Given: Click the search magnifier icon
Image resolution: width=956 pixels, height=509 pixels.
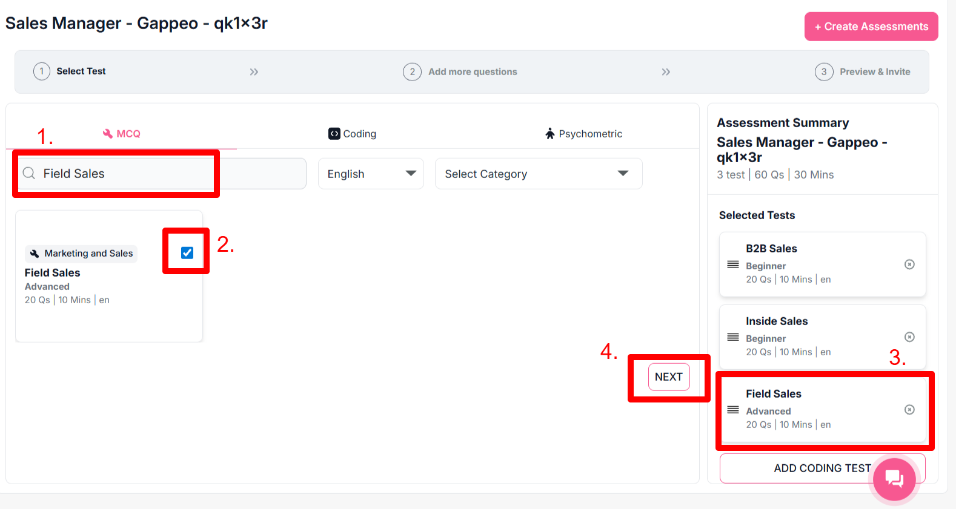Looking at the screenshot, I should pyautogui.click(x=29, y=174).
